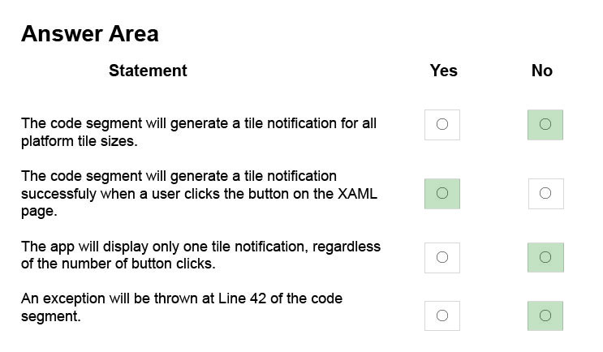The image size is (603, 352).
Task: Choose Yes for XAML page button click statement
Action: tap(441, 193)
